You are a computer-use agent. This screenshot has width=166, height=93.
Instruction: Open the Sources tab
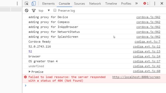pyautogui.click(x=79, y=4)
